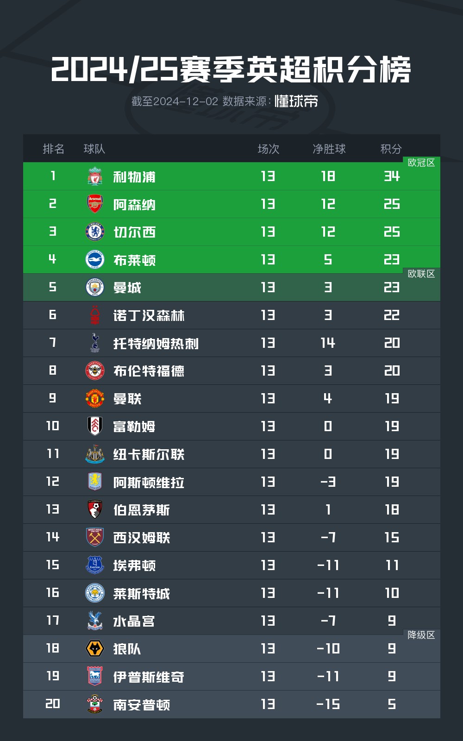Screen dimensions: 463x741
Task: Click the 净胜球 column header
Action: point(329,149)
